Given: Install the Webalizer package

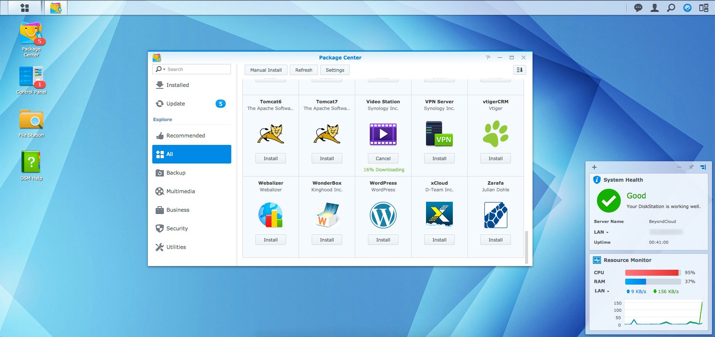Looking at the screenshot, I should pyautogui.click(x=271, y=240).
